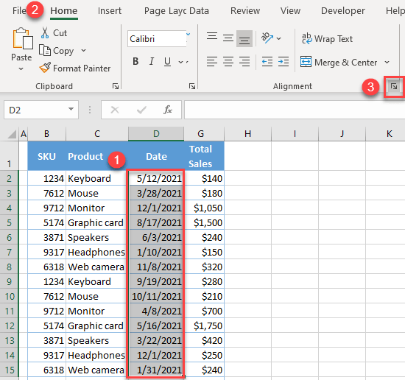The image size is (405, 380).
Task: Open the Copy dropdown arrow
Action: click(83, 50)
